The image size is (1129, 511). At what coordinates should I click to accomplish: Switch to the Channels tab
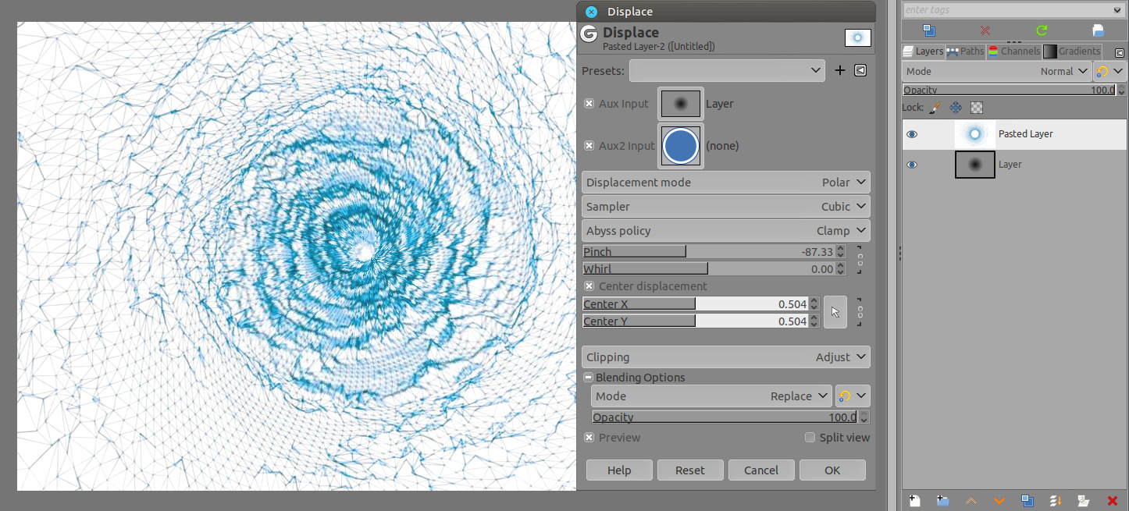click(x=1013, y=51)
